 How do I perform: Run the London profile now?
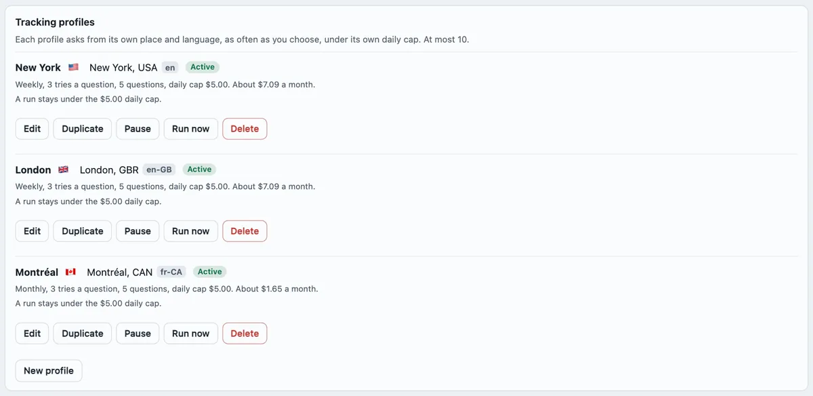(191, 231)
